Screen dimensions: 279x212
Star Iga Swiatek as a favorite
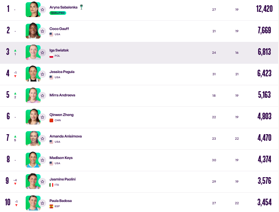click(x=42, y=53)
